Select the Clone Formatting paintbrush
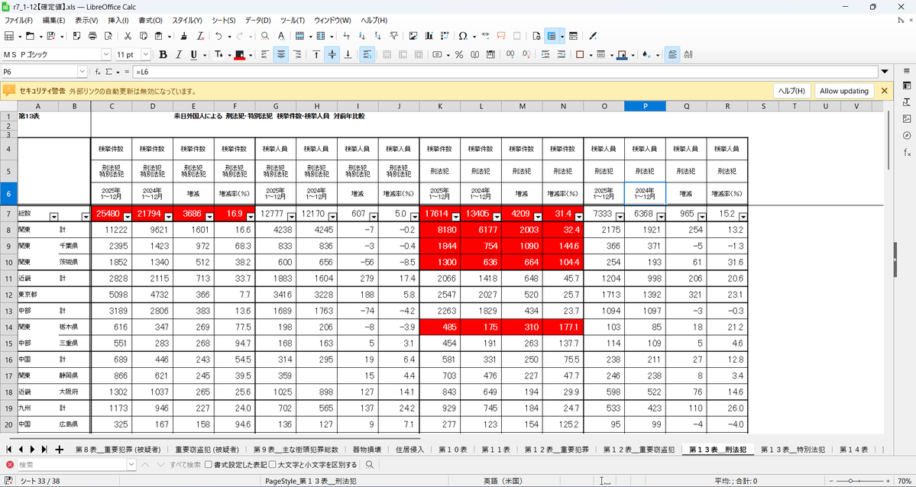Image resolution: width=916 pixels, height=487 pixels. (x=185, y=36)
